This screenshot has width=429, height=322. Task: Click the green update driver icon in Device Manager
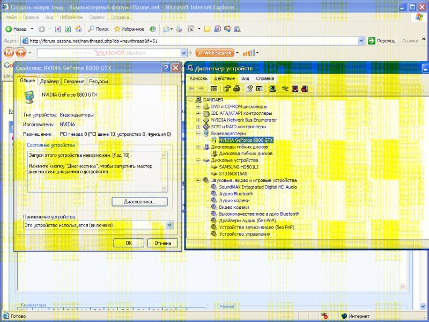tap(285, 89)
